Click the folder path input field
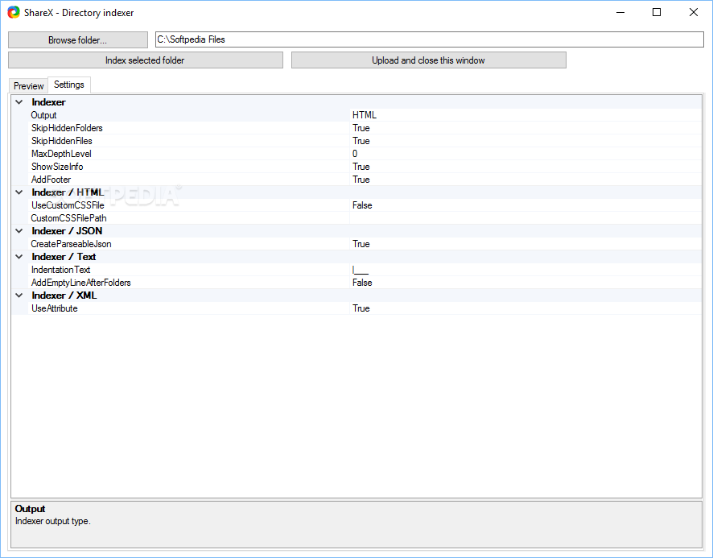 429,39
